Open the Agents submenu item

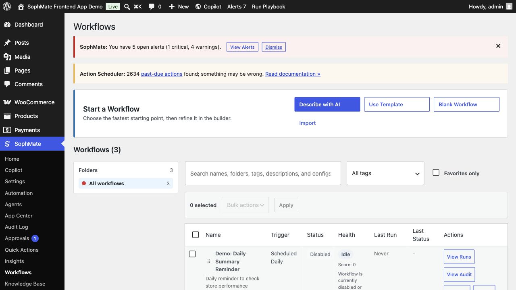13,204
